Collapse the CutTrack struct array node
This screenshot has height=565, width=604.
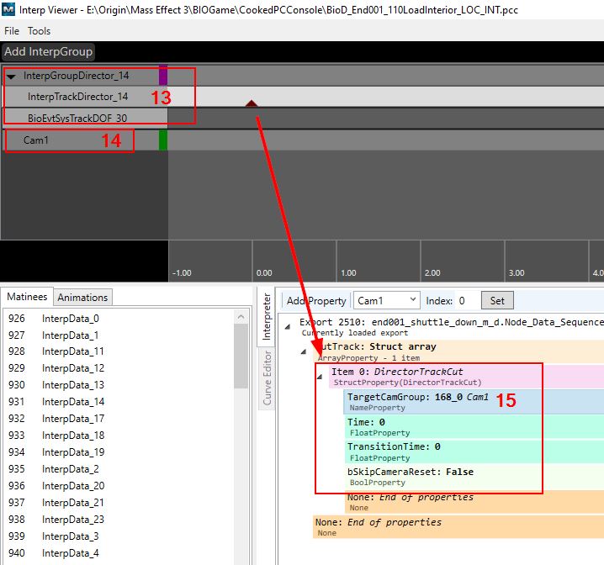304,351
